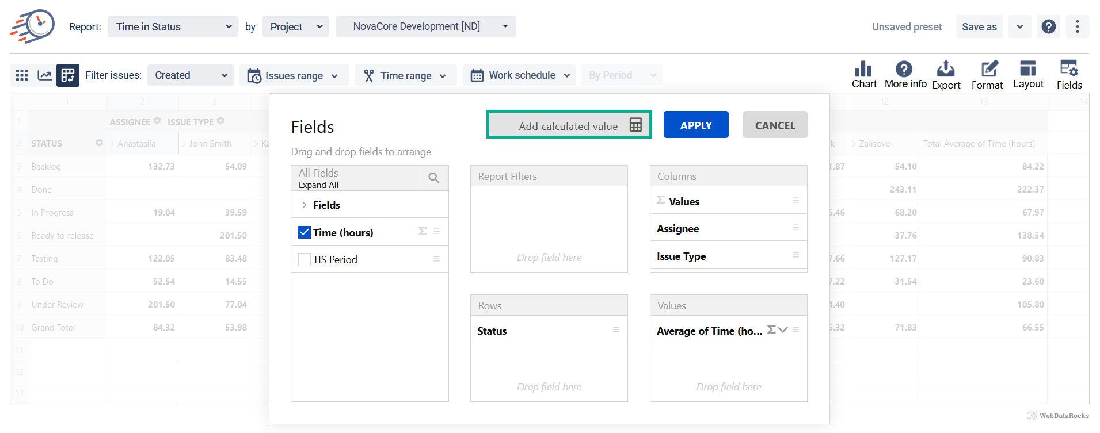Open the NovaCore Development project dropdown
Screen dimensions: 1100x433
(425, 26)
